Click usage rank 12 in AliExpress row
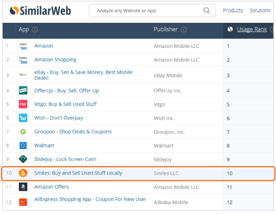The width and height of the screenshot is (276, 214). tap(229, 203)
